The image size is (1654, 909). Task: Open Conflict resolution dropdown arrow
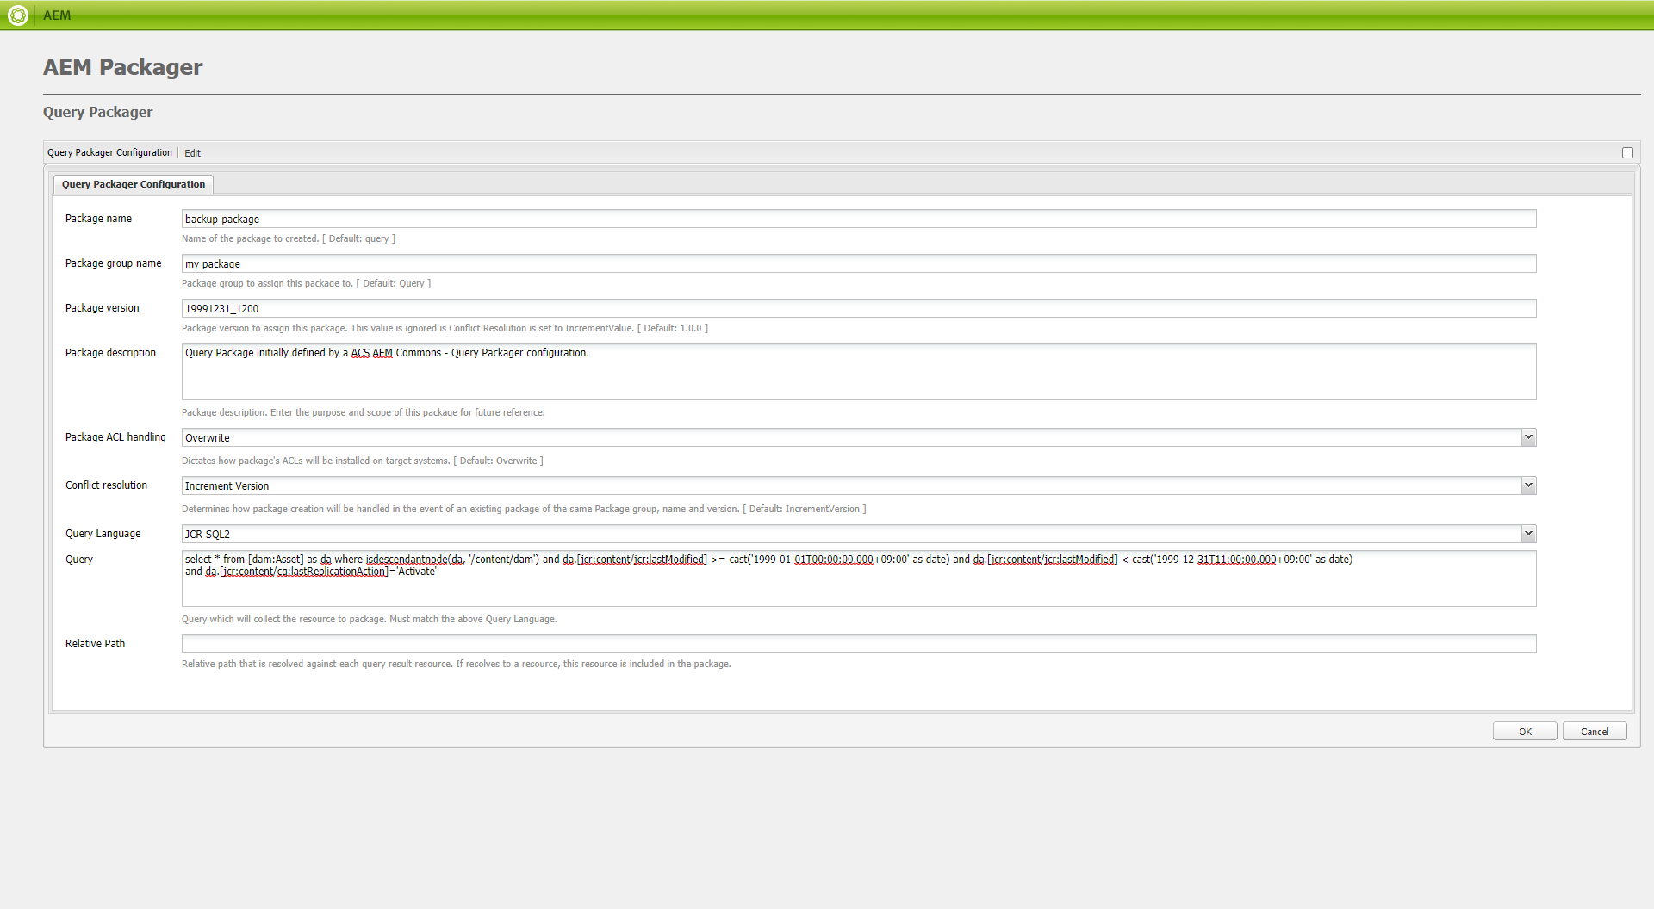coord(1528,485)
